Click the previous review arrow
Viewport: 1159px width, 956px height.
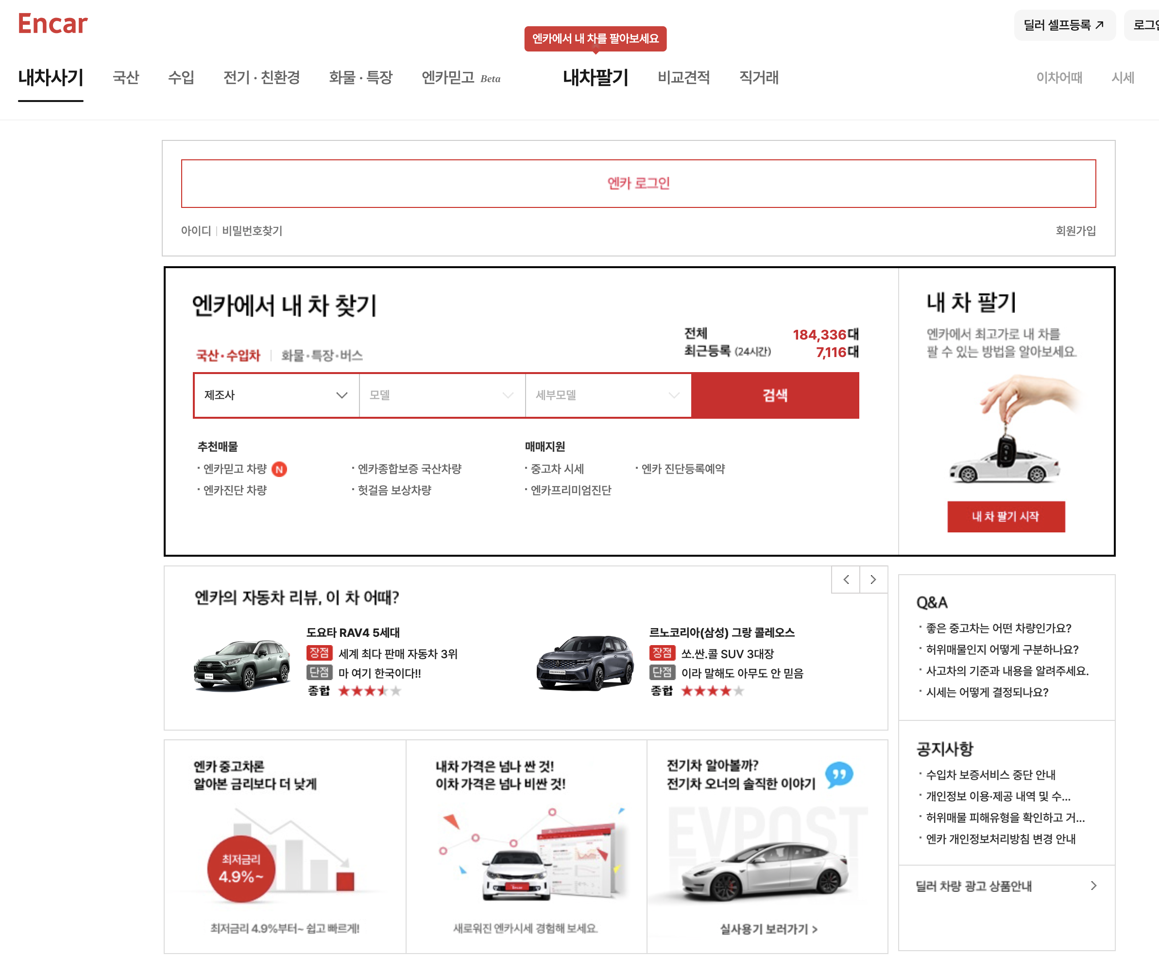(x=846, y=580)
